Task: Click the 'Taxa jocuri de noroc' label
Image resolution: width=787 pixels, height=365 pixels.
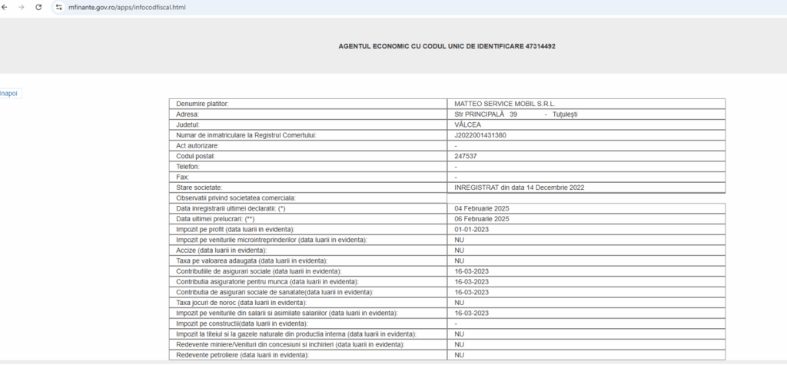Action: [241, 303]
